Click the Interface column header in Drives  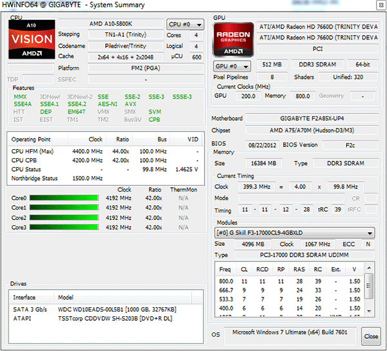coord(32,297)
